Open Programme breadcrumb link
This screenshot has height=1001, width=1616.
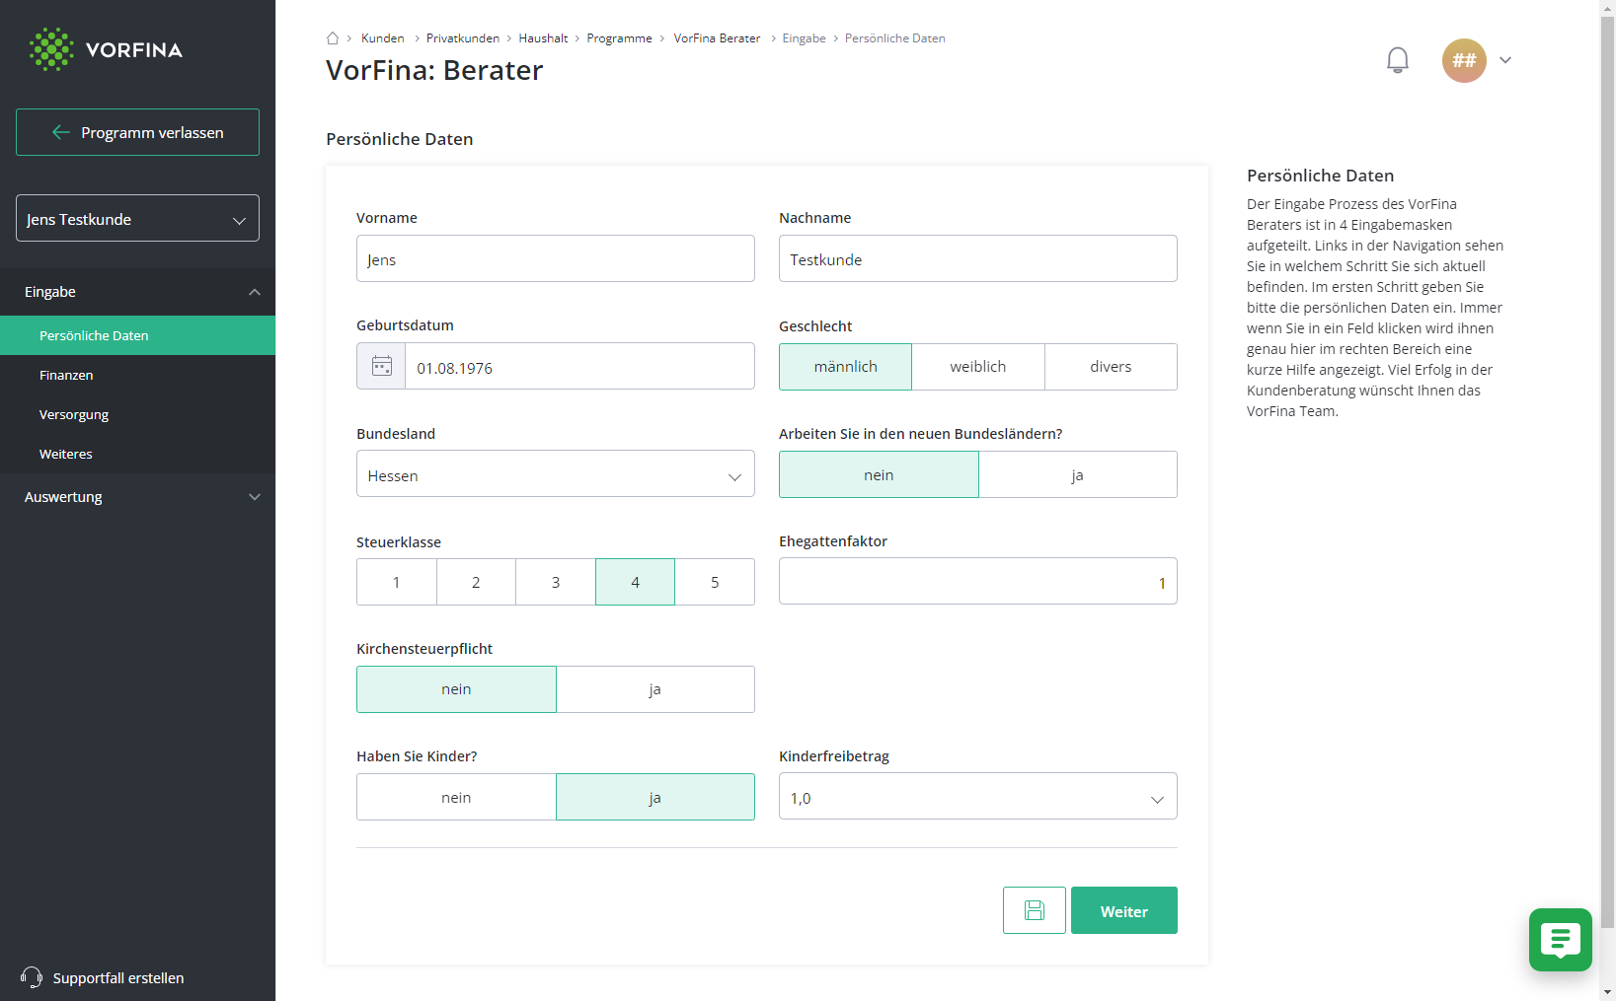[x=619, y=38]
